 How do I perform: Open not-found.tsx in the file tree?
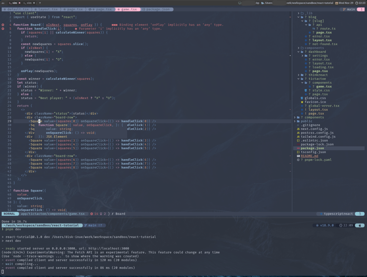click(x=325, y=44)
